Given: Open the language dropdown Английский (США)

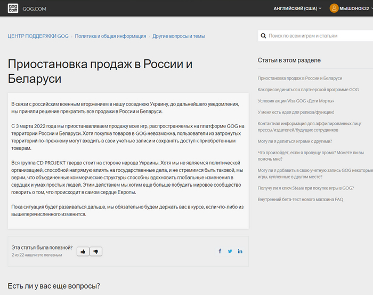Looking at the screenshot, I should tap(297, 9).
